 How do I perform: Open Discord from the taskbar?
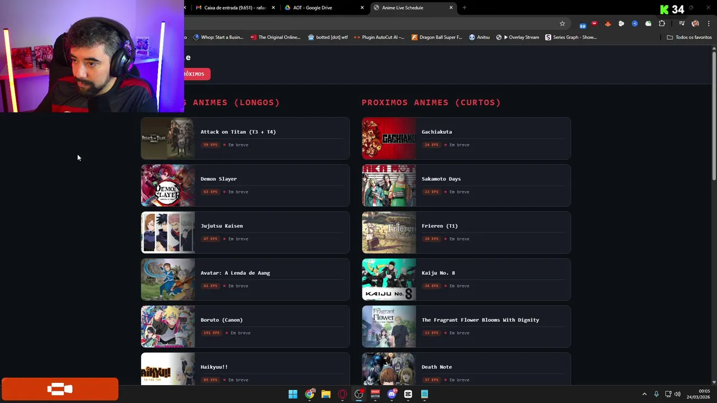pyautogui.click(x=392, y=394)
